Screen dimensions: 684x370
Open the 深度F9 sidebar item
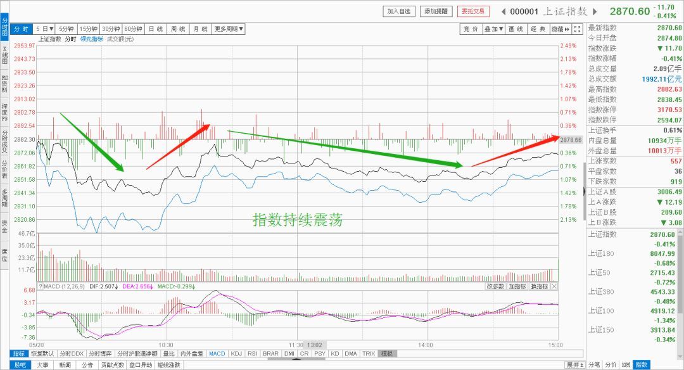click(4, 112)
